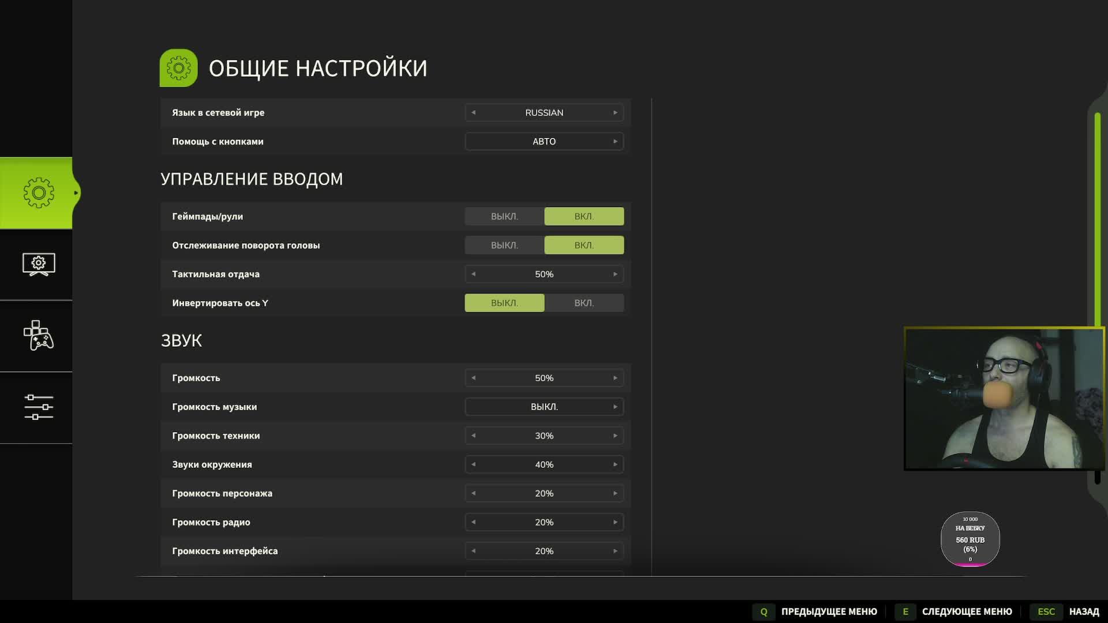Click the E key icon in bottom bar

905,611
